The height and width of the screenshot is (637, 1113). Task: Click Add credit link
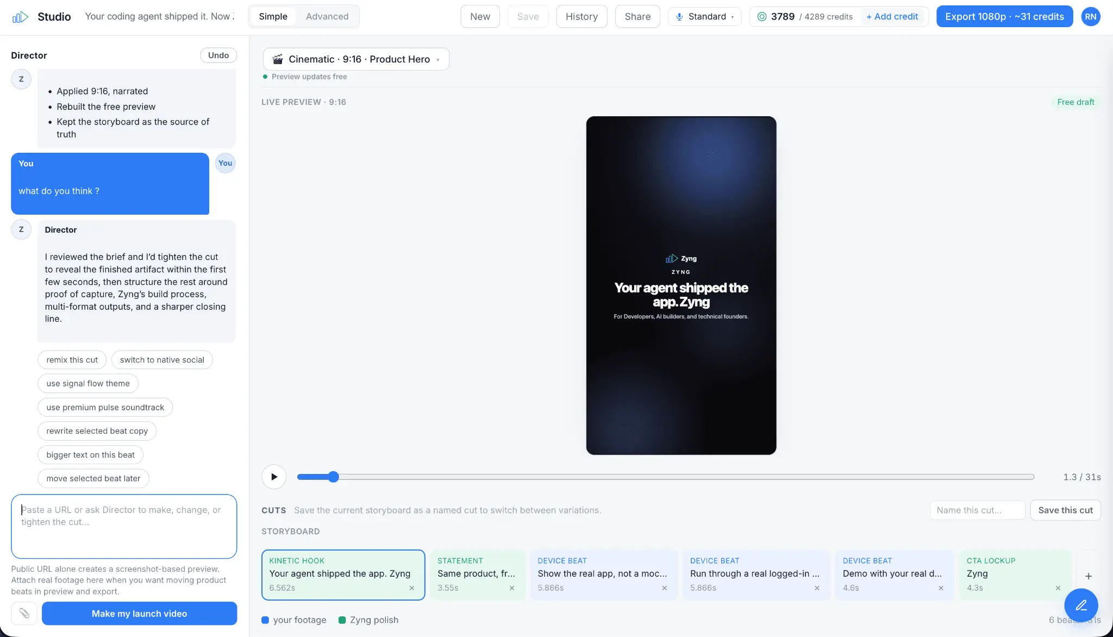(892, 16)
